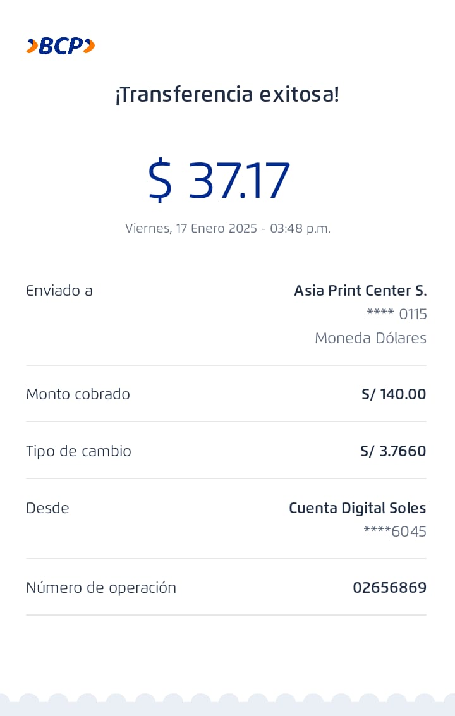Click the BCP bank logo
Viewport: 455px width, 716px height.
click(x=61, y=46)
